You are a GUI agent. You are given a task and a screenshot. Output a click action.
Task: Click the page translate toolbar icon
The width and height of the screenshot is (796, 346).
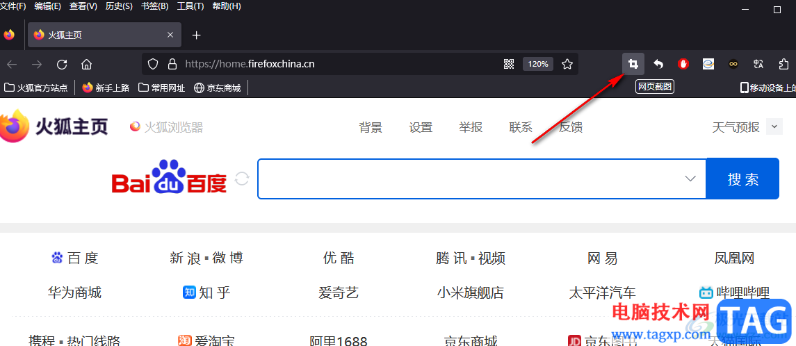click(x=758, y=64)
